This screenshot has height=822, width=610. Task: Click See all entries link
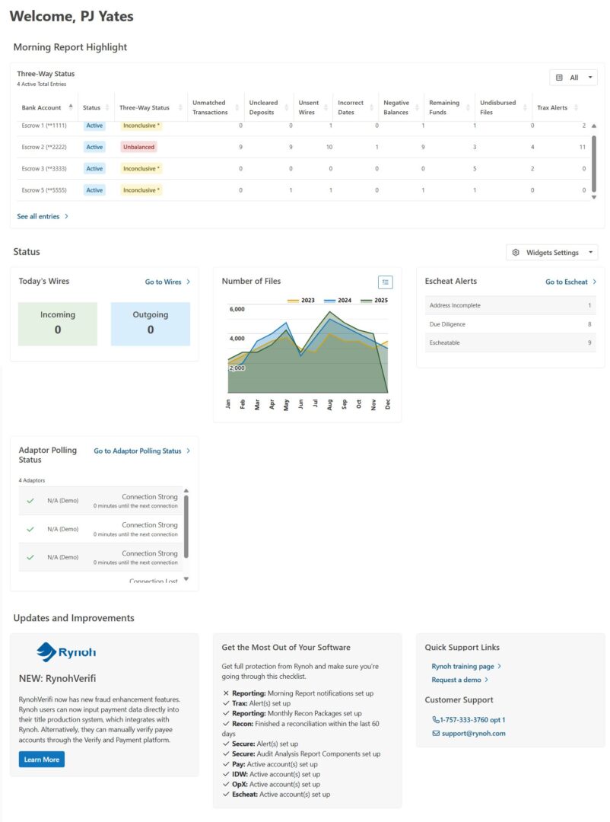click(x=43, y=216)
